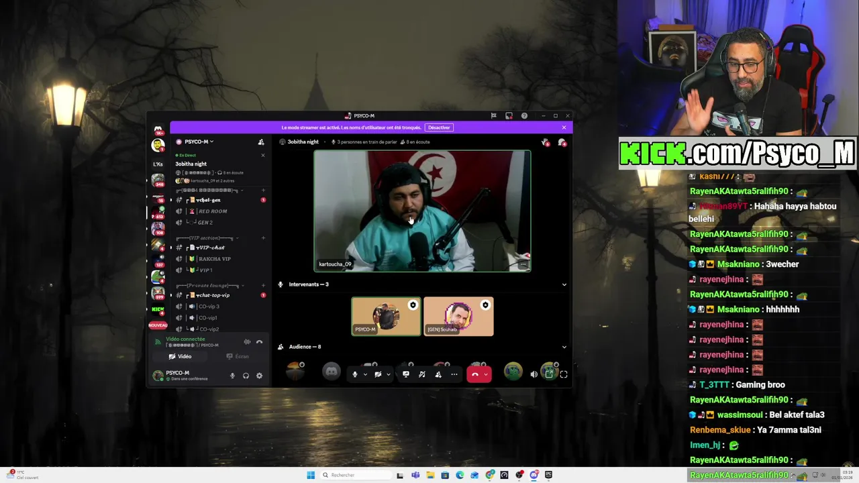
Task: Enter fullscreen stage view
Action: [564, 374]
